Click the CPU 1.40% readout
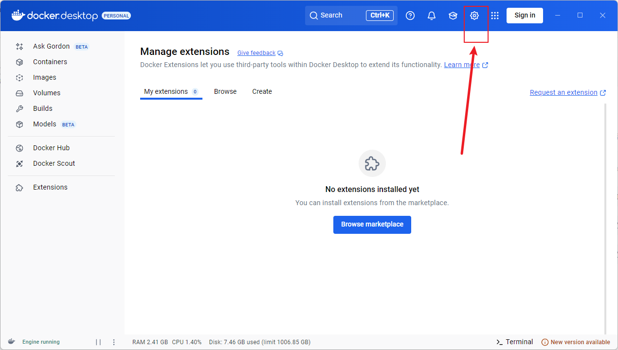Screen dimensions: 618x350 click(x=187, y=342)
